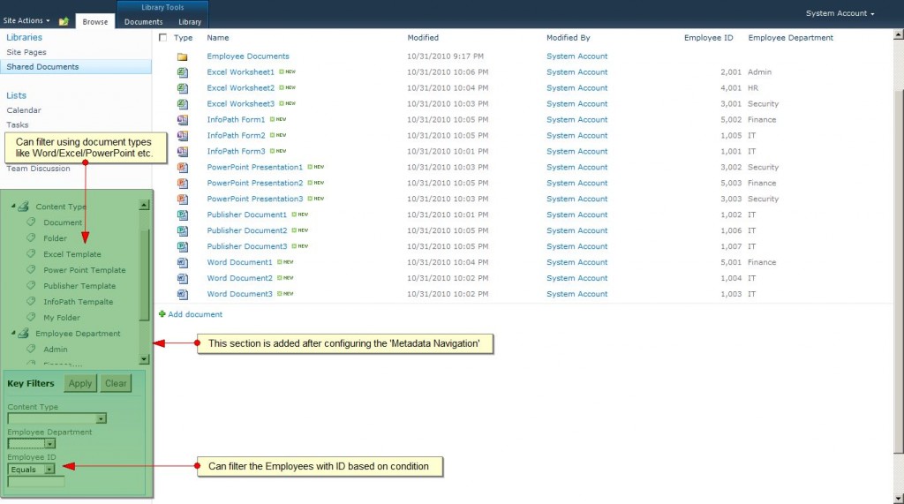The height and width of the screenshot is (504, 904).
Task: Click the folder icon for Employee Documents
Action: [182, 56]
